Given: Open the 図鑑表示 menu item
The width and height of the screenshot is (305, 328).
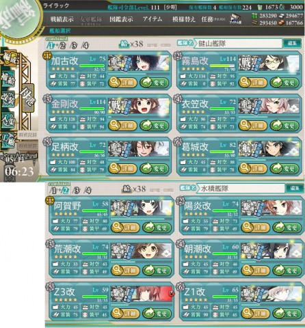Looking at the screenshot, I should coord(121,19).
